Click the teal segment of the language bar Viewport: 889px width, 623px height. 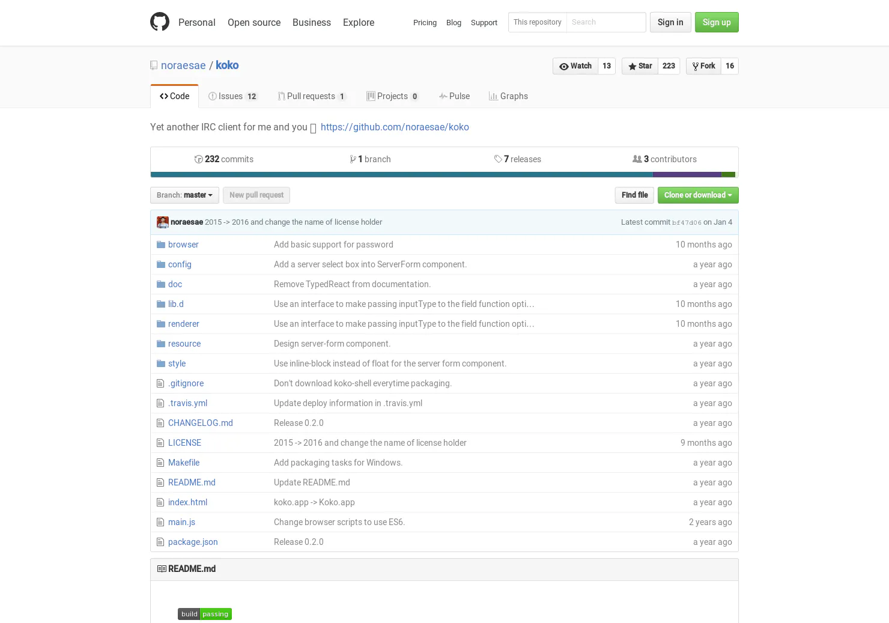(402, 175)
